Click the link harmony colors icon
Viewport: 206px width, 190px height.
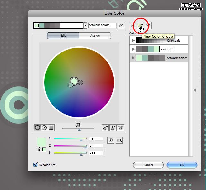pyautogui.click(x=121, y=128)
